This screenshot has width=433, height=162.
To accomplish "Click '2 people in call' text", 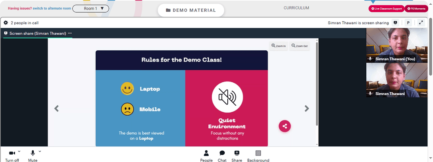I will click(x=25, y=23).
